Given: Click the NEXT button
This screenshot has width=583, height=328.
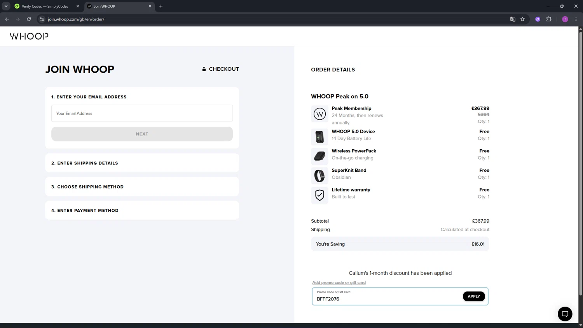Looking at the screenshot, I should tap(142, 134).
